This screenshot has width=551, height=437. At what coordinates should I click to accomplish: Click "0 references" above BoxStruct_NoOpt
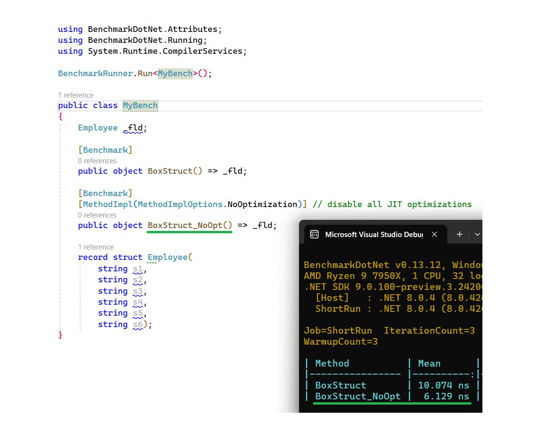[97, 215]
